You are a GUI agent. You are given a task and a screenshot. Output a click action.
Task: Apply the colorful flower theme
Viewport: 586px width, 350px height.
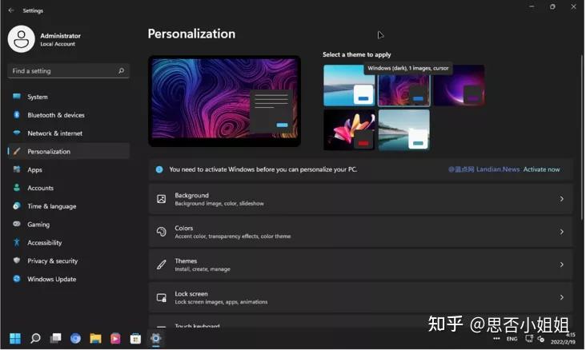click(349, 129)
